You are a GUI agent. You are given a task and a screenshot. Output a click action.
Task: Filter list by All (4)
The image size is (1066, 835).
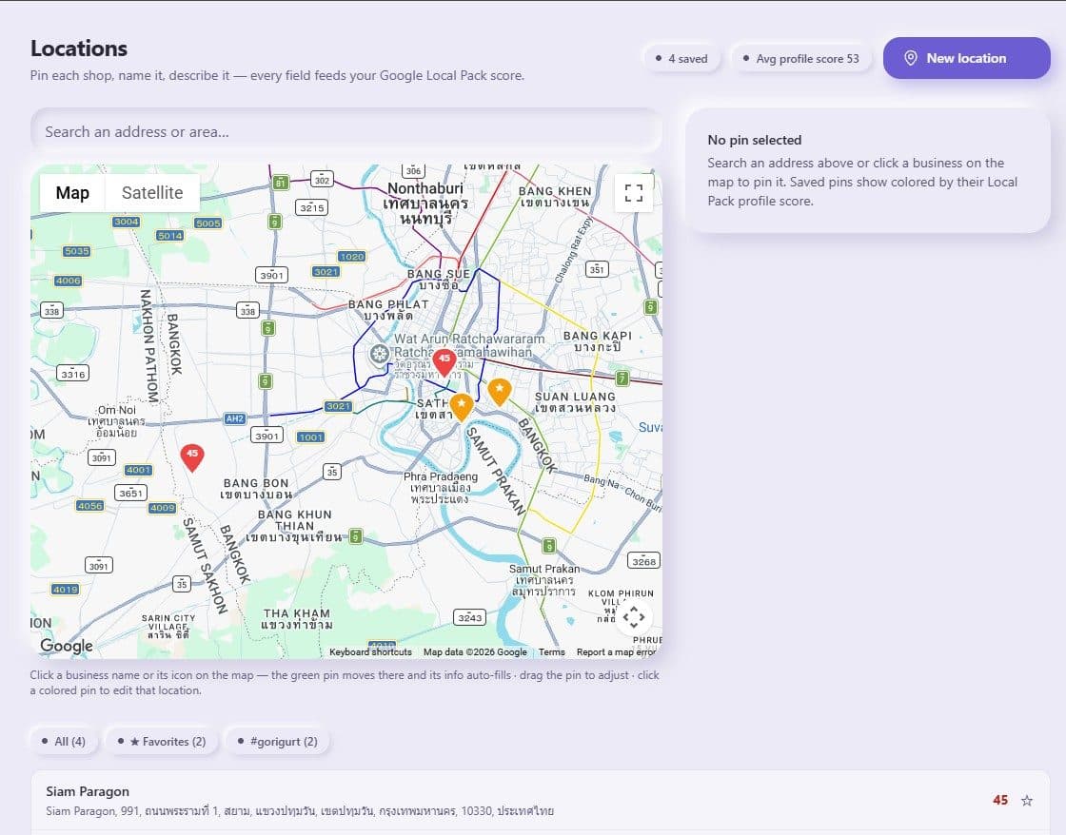pyautogui.click(x=65, y=741)
